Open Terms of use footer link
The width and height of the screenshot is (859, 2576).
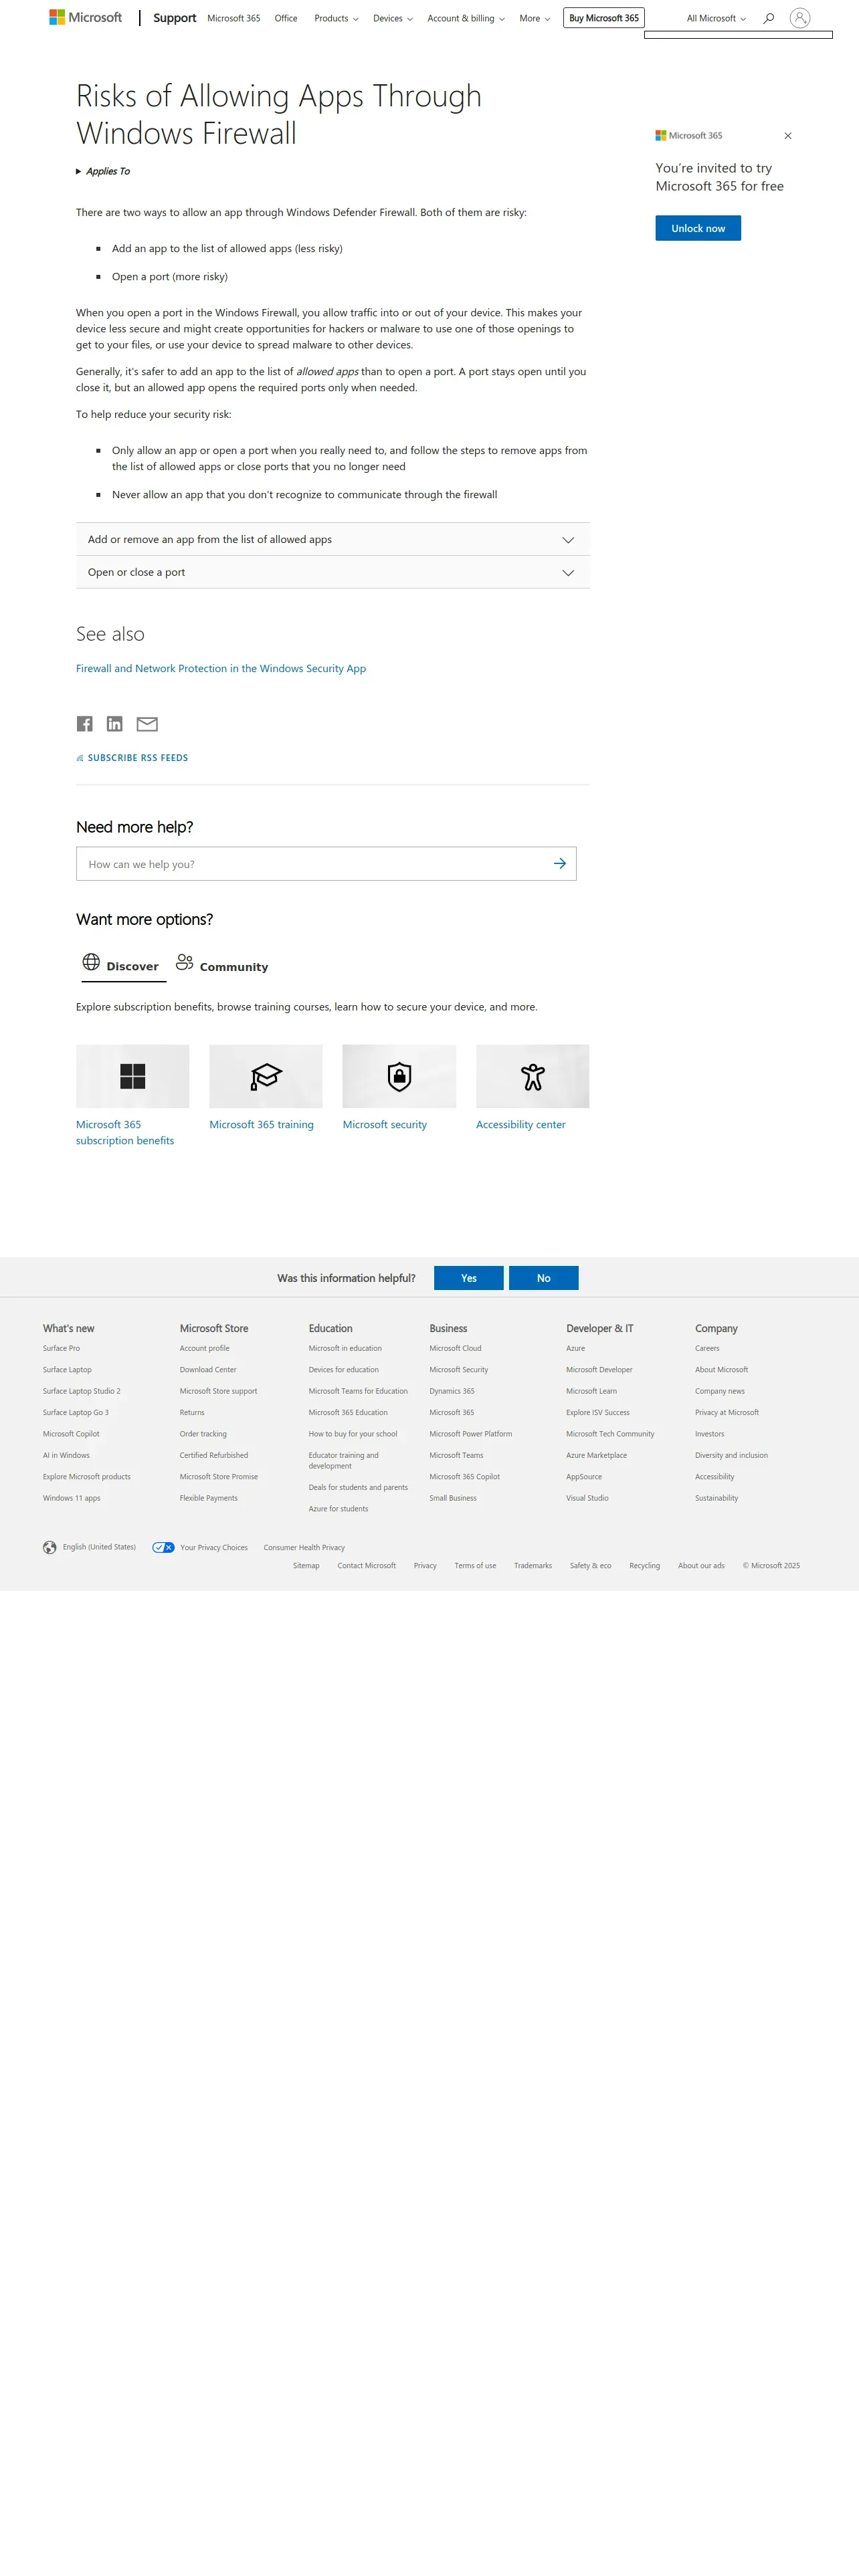click(475, 1565)
